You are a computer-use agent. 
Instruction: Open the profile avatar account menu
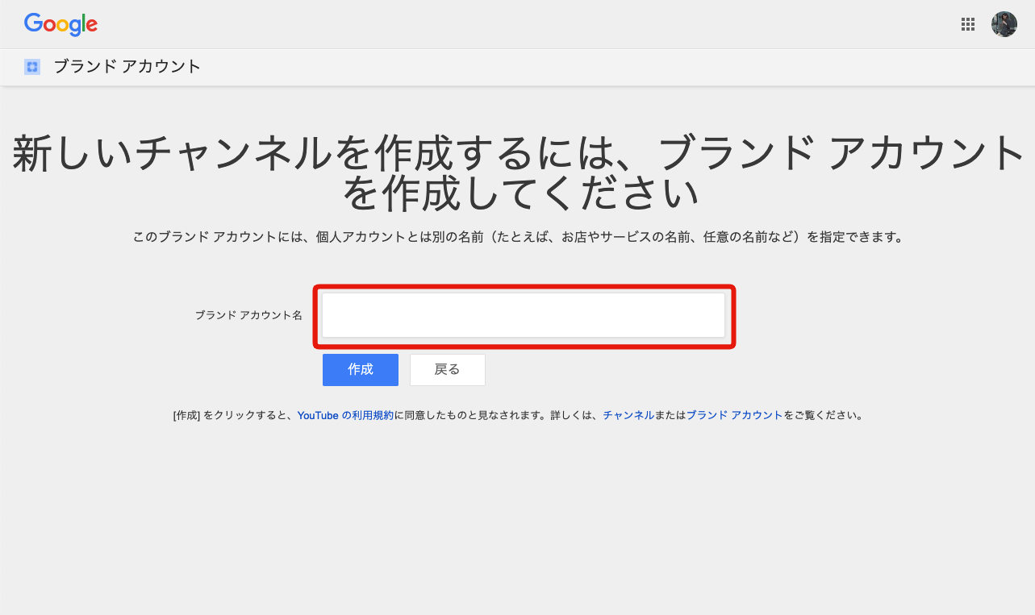tap(1004, 24)
